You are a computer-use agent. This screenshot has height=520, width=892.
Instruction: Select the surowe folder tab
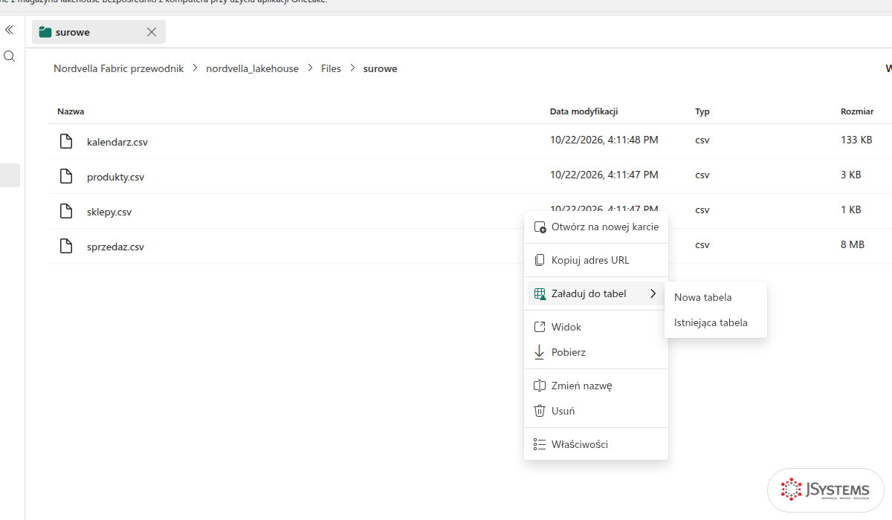tap(98, 32)
